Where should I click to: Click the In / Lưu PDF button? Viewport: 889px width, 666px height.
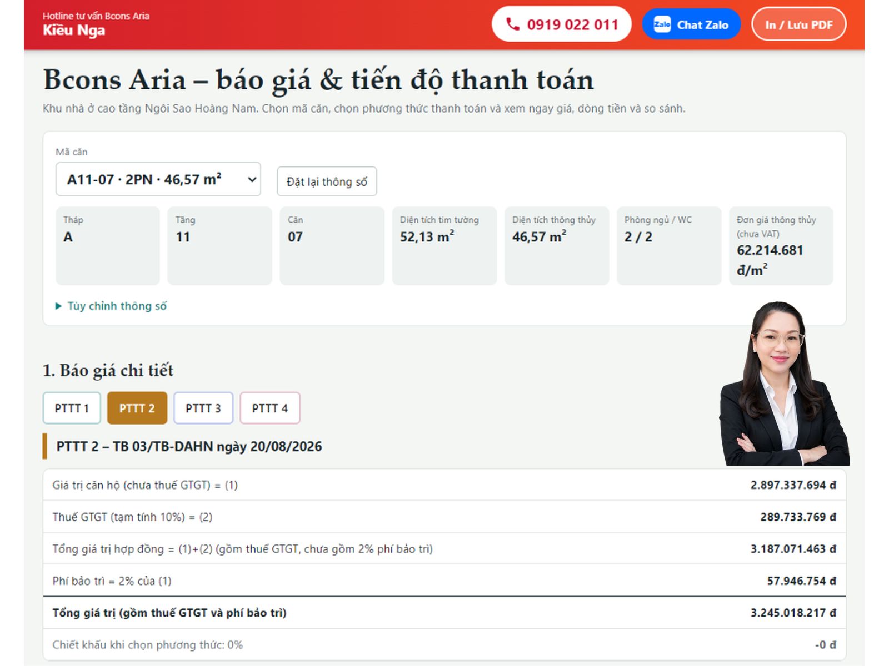pos(798,24)
